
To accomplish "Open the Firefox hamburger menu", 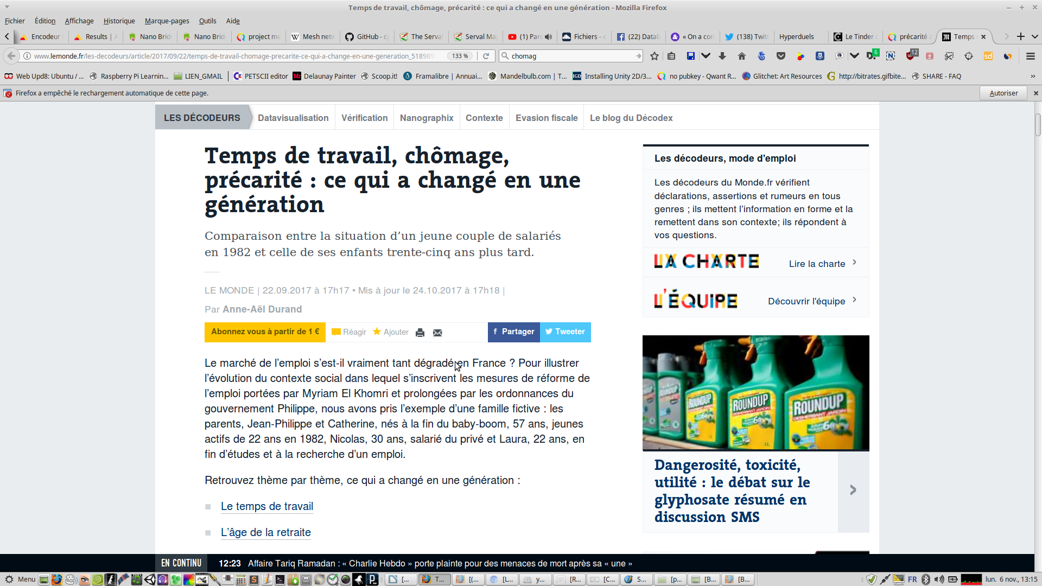I will tap(1031, 56).
